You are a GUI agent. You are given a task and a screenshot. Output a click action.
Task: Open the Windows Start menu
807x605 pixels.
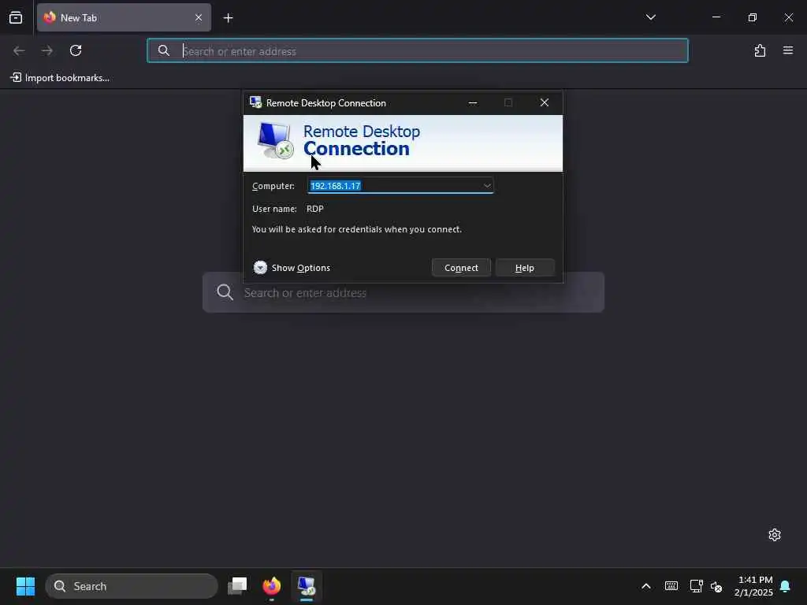25,586
